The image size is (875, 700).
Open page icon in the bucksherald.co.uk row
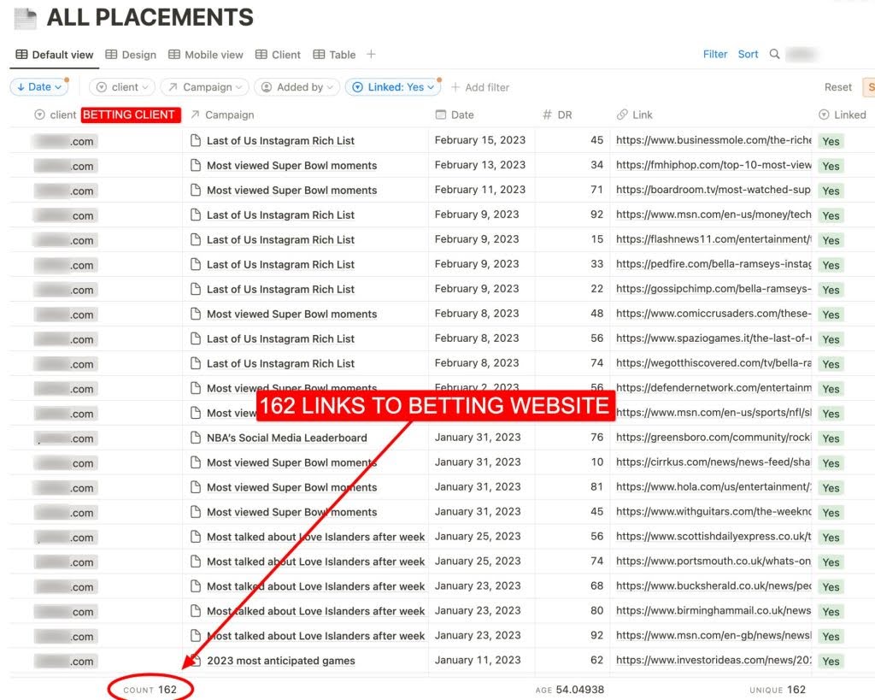click(196, 586)
